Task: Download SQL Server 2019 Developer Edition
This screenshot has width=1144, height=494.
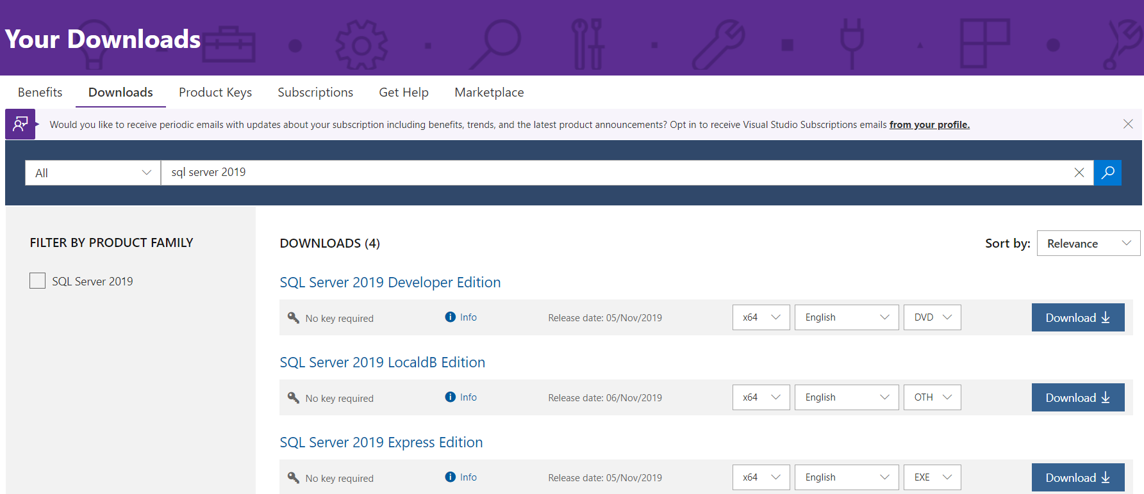Action: pos(1078,317)
